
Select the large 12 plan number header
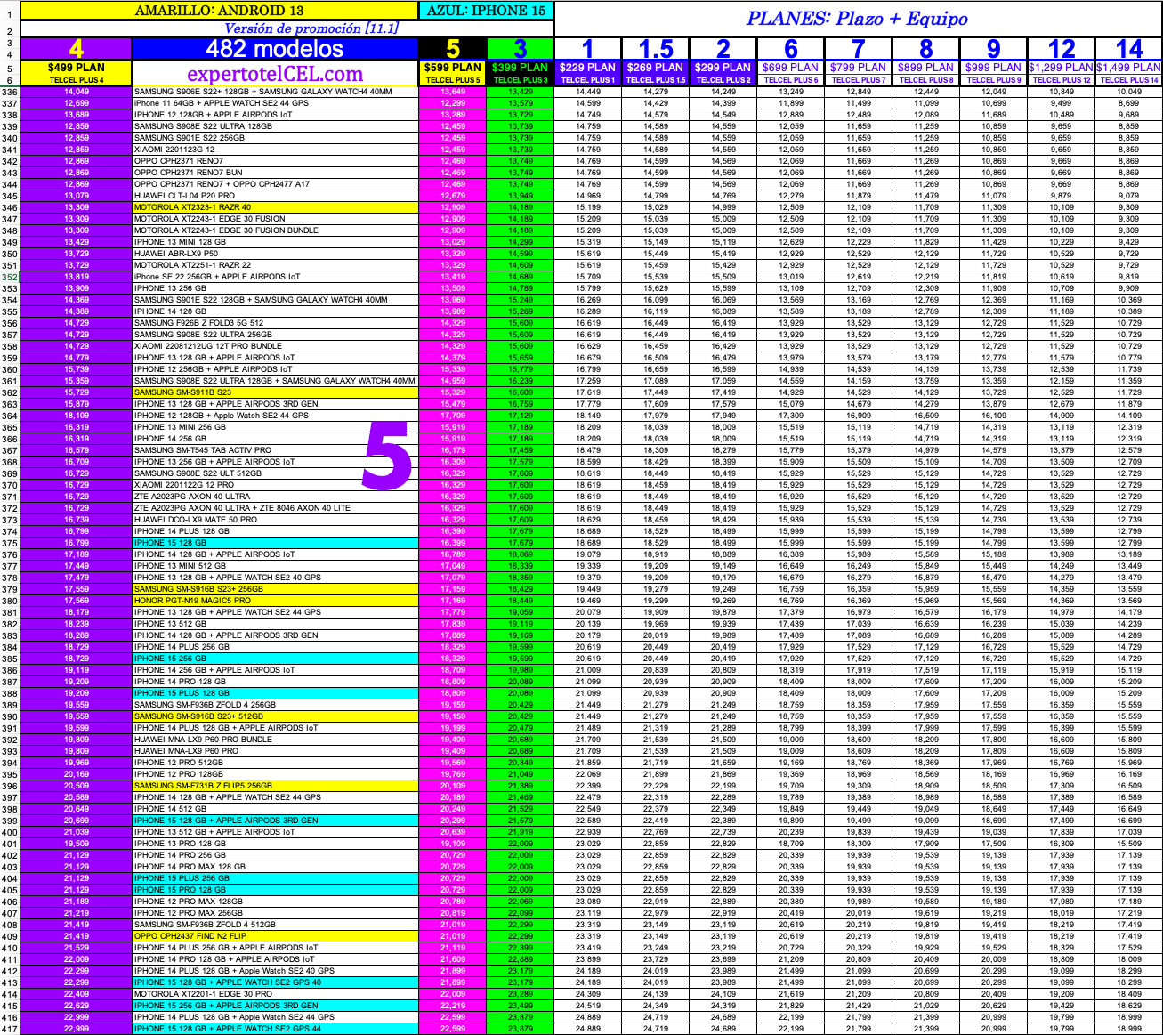tap(1062, 49)
